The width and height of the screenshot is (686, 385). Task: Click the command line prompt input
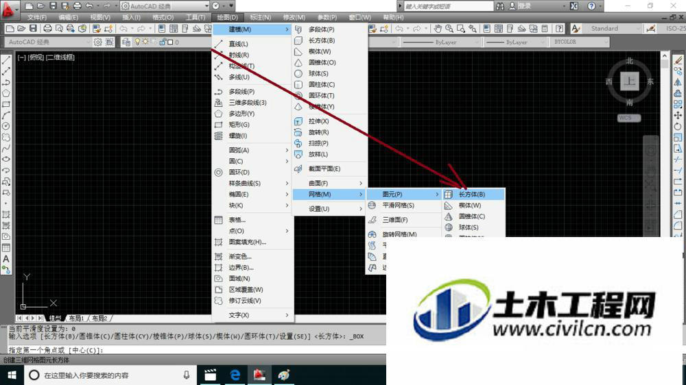click(197, 350)
